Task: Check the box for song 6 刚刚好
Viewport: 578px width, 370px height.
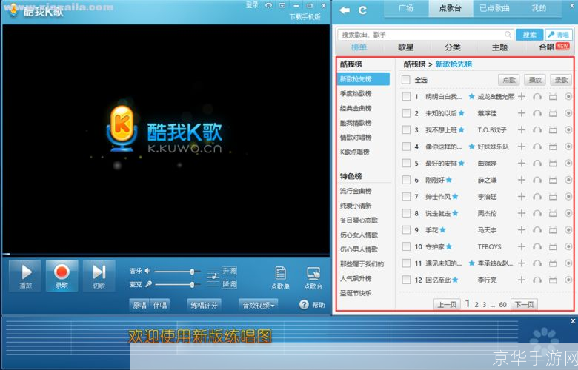Action: pyautogui.click(x=406, y=180)
